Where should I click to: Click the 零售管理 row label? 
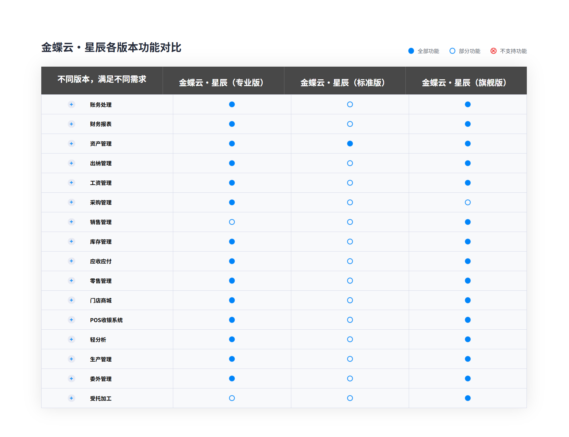click(101, 281)
